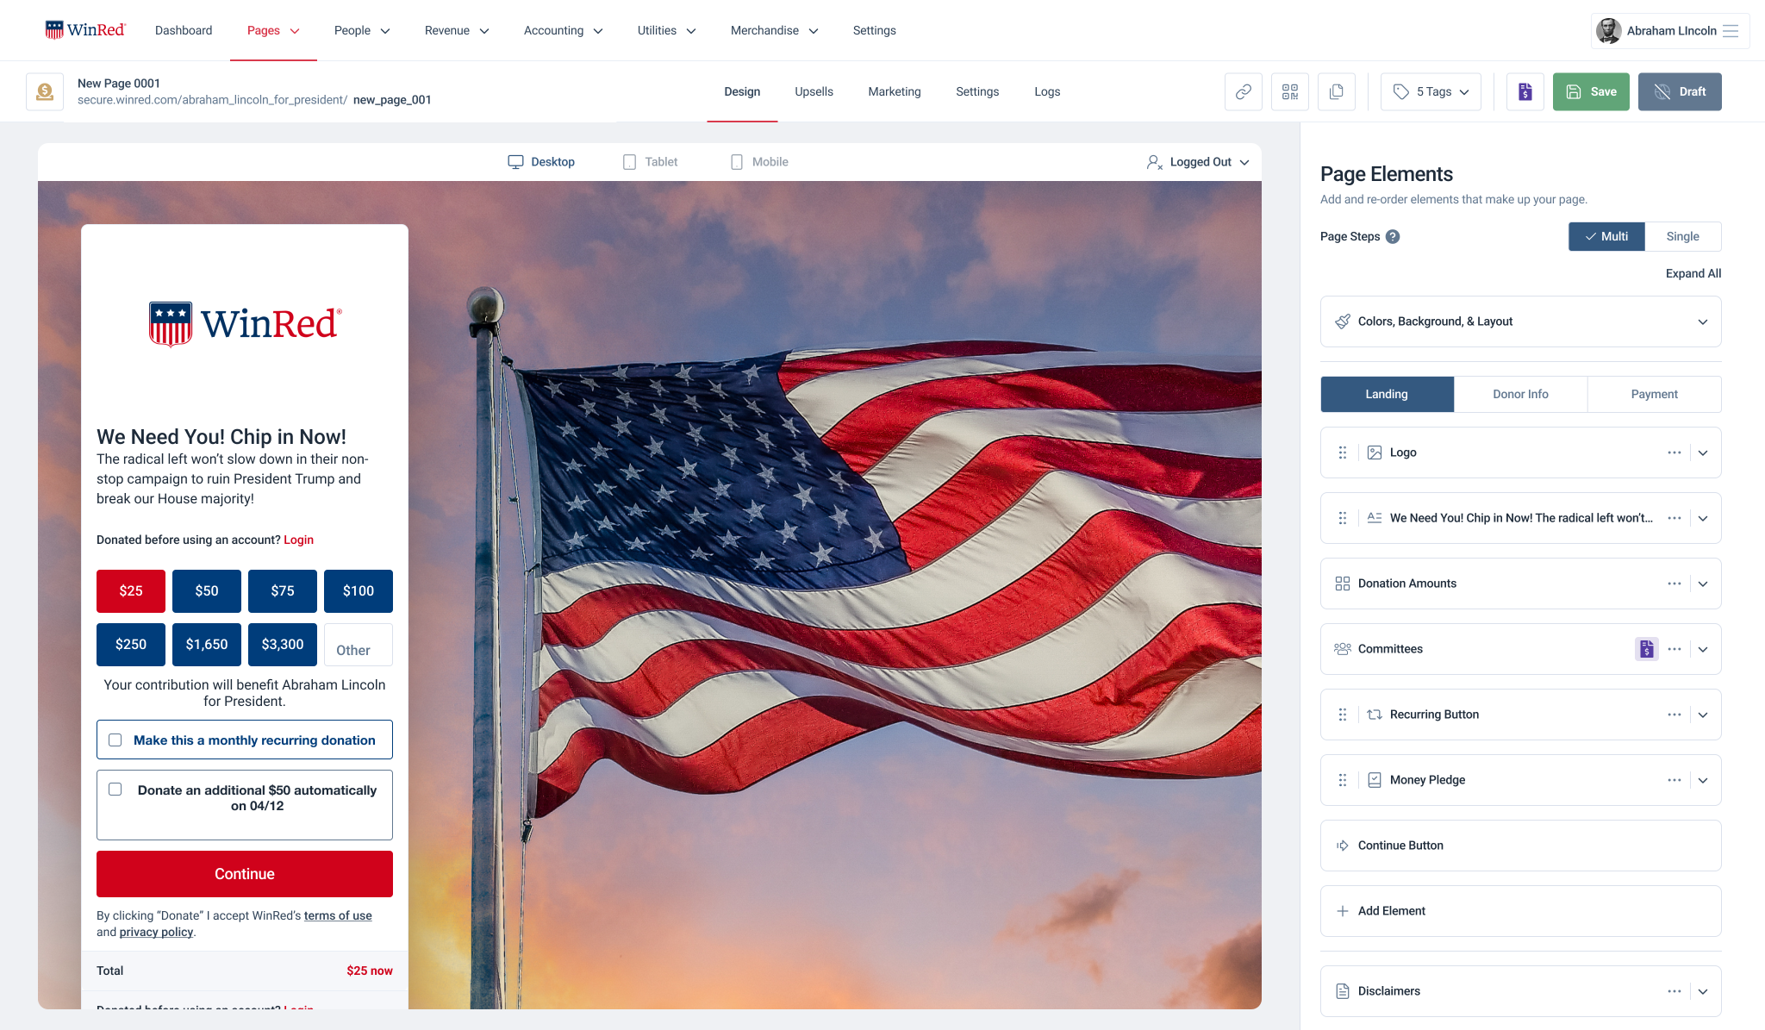Expand the Logo element chevron

[x=1703, y=453]
